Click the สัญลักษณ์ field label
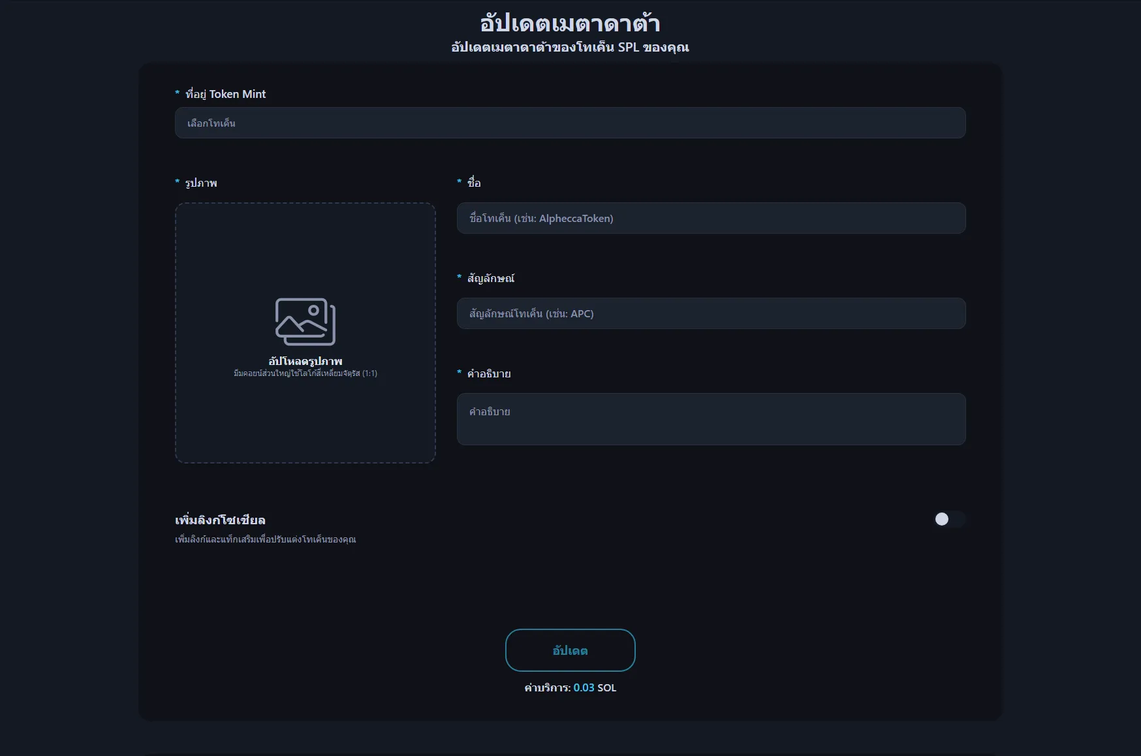The height and width of the screenshot is (756, 1141). (x=490, y=278)
